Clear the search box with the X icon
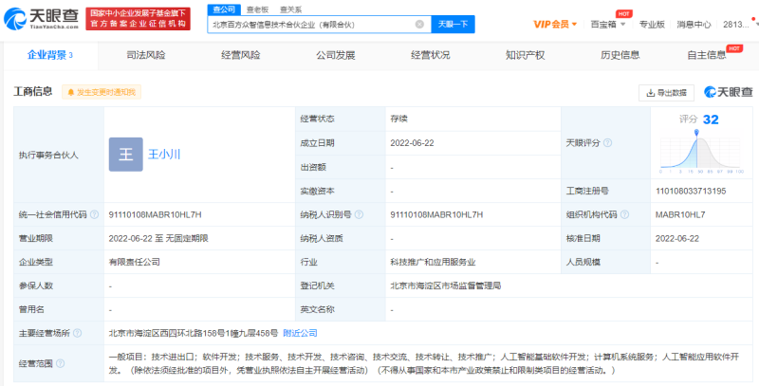 (419, 24)
